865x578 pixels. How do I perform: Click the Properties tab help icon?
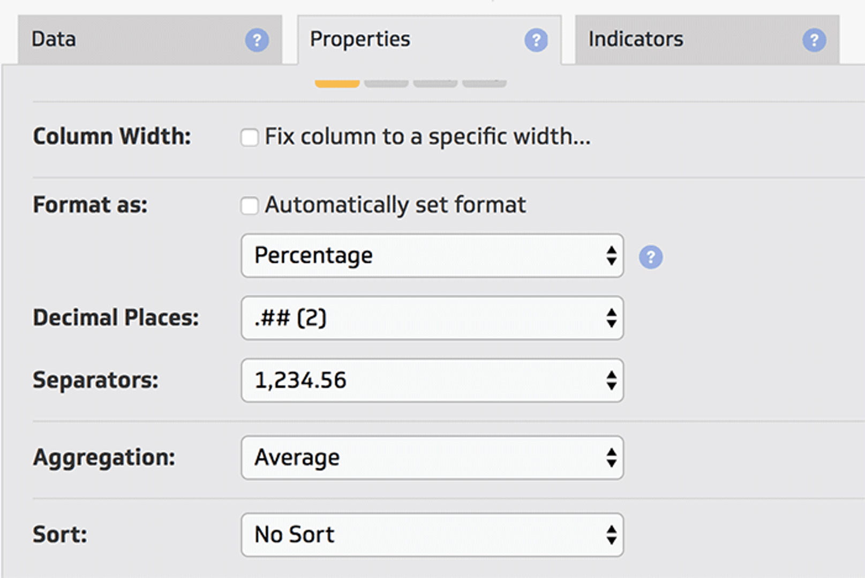(536, 40)
